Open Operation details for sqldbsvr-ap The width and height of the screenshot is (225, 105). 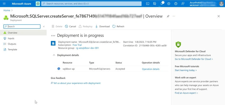click(151, 69)
